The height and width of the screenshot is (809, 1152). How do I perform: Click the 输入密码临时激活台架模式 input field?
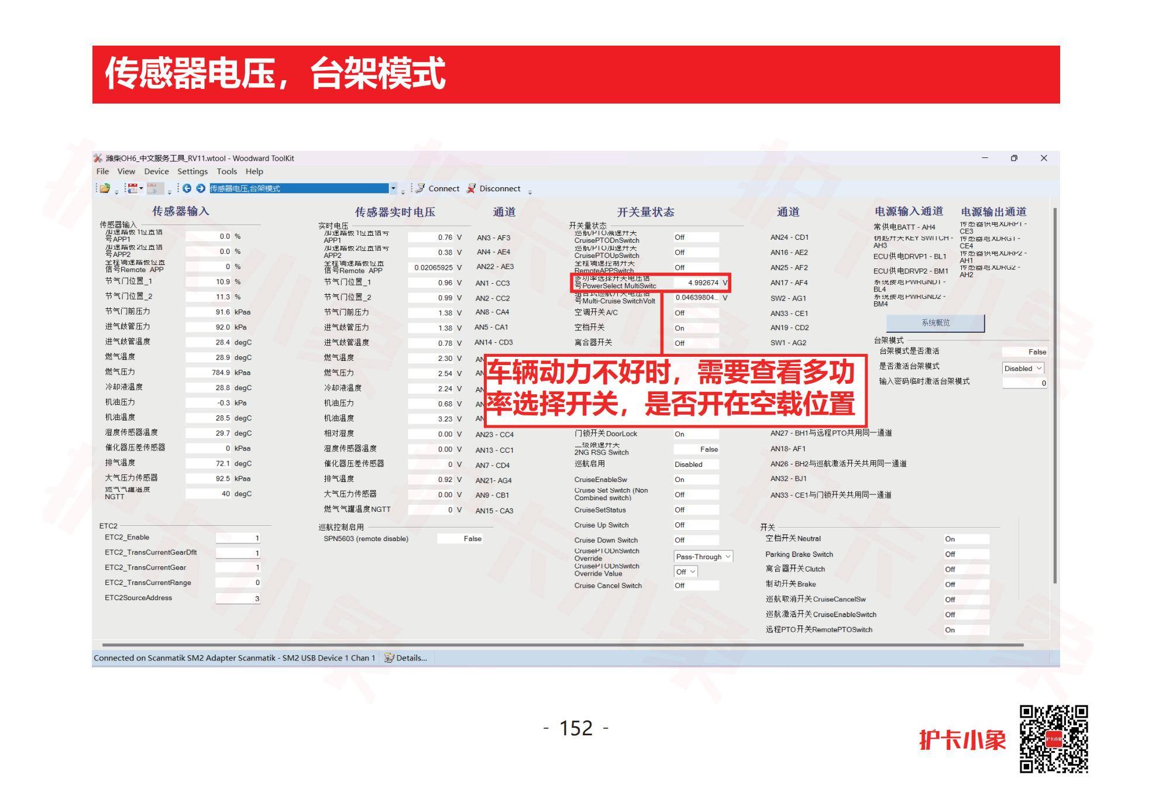click(x=1024, y=383)
